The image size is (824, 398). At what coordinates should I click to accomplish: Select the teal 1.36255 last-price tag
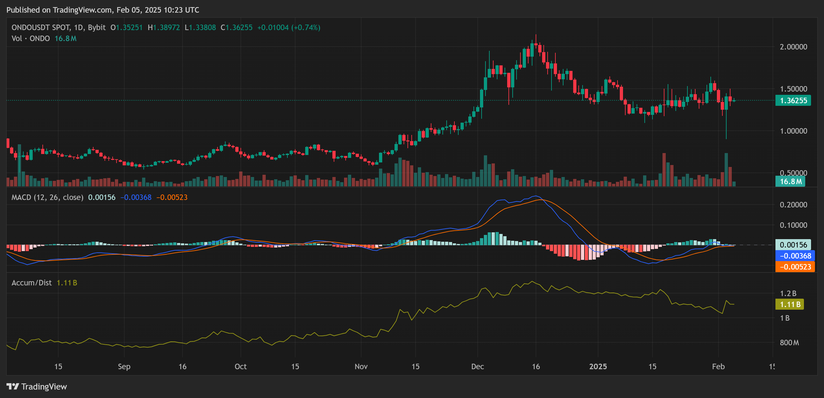793,101
